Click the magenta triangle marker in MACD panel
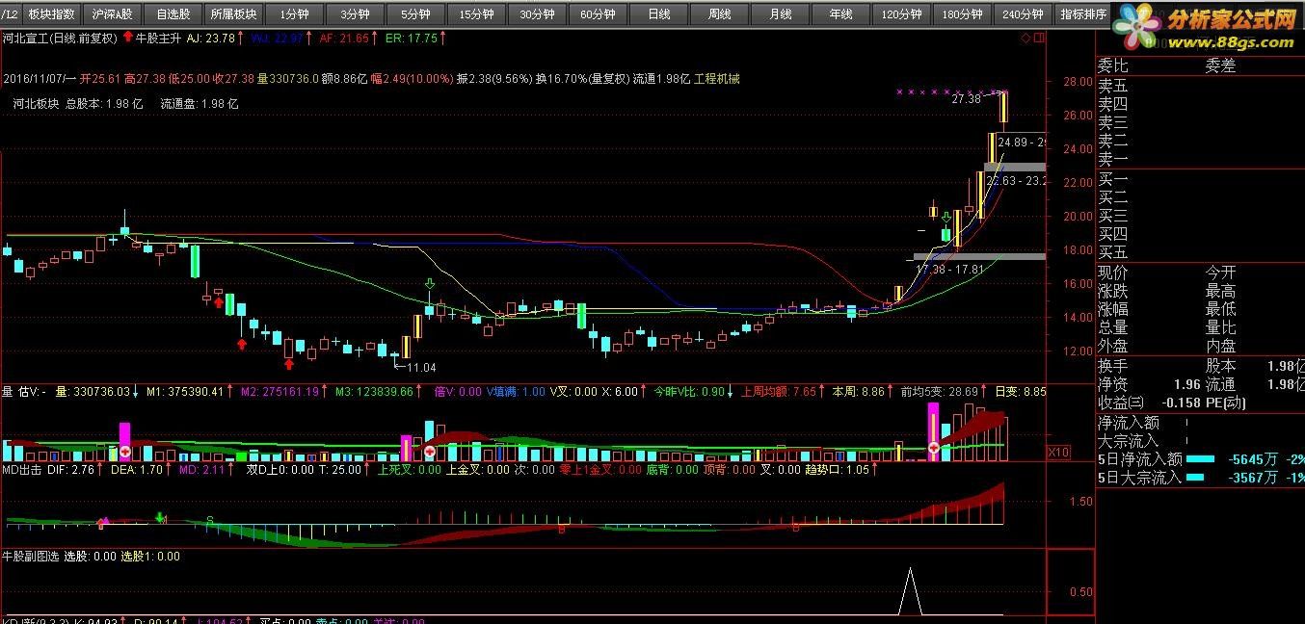This screenshot has height=624, width=1305. click(x=105, y=521)
